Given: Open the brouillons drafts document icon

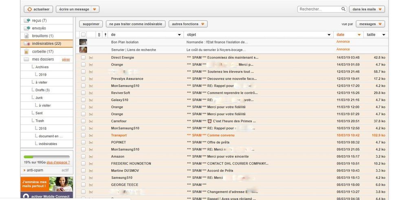Looking at the screenshot, I should pyautogui.click(x=27, y=36).
